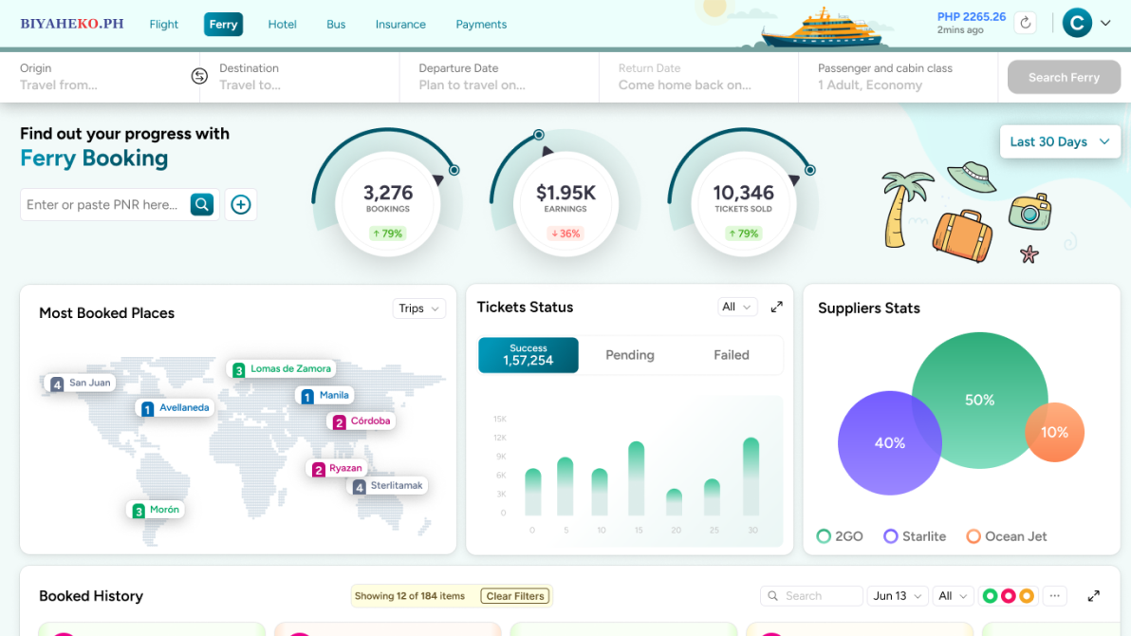
Task: Click the swap origin and destination icon
Action: click(199, 77)
